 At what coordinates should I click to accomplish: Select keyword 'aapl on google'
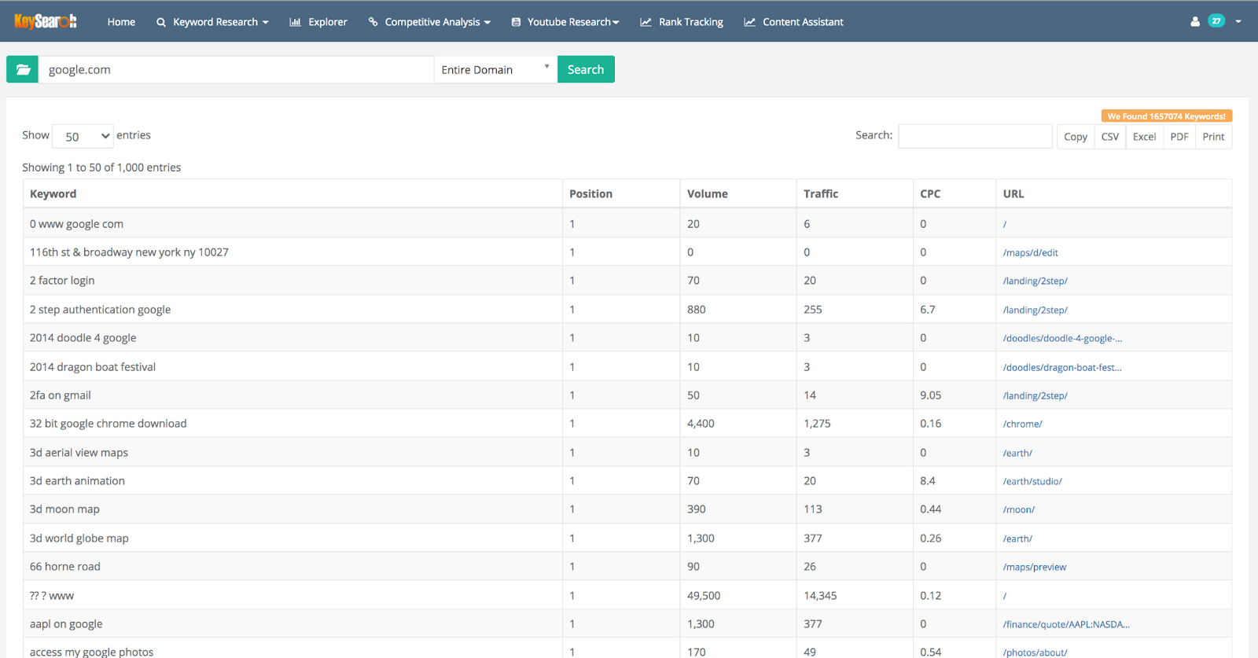(66, 624)
